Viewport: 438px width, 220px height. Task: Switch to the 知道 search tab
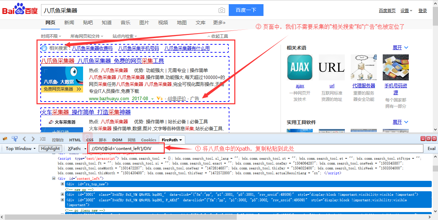click(107, 23)
